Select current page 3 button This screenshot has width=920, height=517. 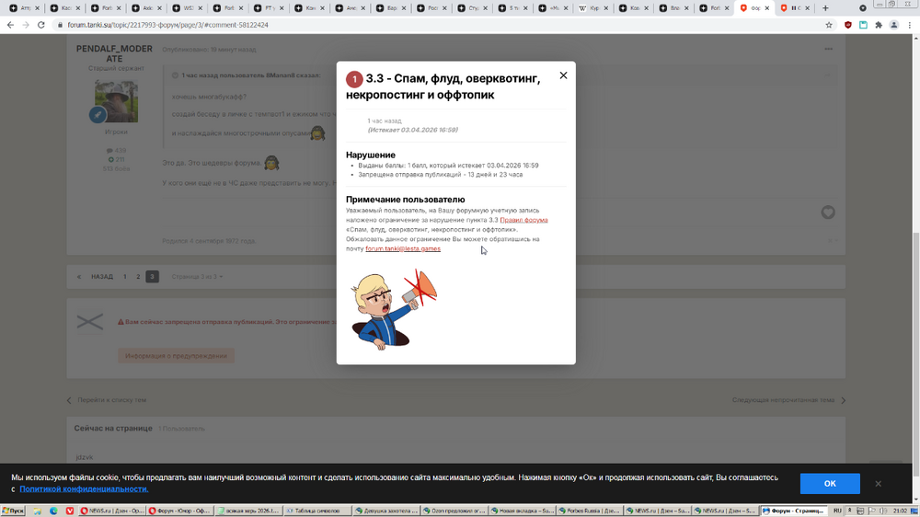152,276
